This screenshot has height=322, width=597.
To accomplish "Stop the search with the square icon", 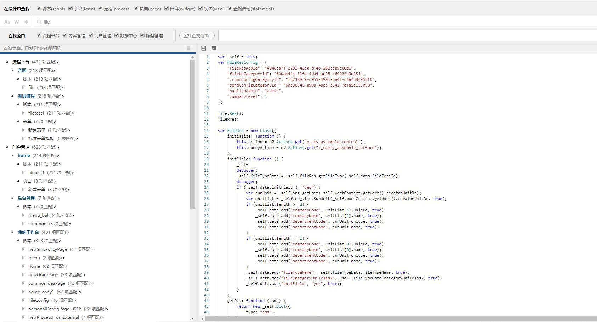I will coord(188,48).
